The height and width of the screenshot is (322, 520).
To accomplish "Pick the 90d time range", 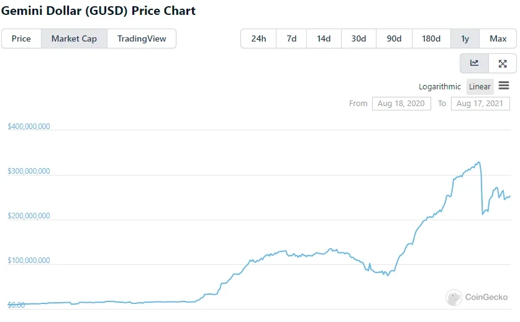I will click(394, 38).
